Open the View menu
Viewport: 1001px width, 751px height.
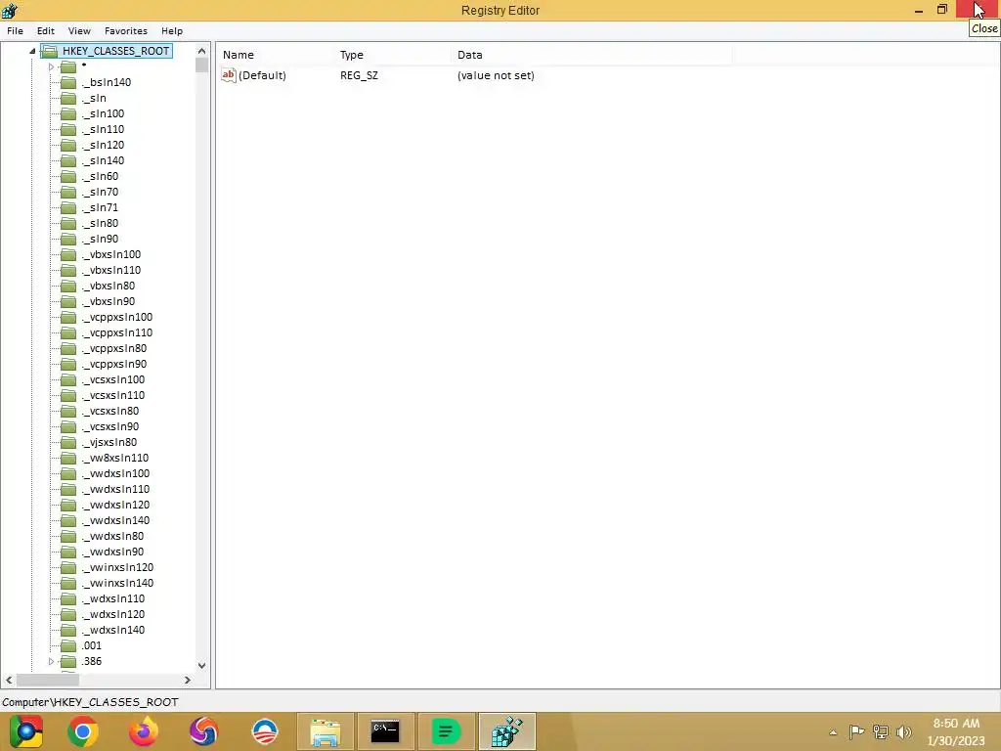[x=79, y=30]
